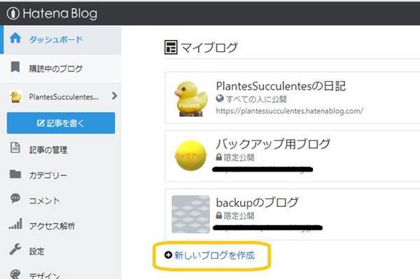Click the gray patterned backup blog thumbnail
Viewport: 420px width, 279px height.
(x=190, y=214)
